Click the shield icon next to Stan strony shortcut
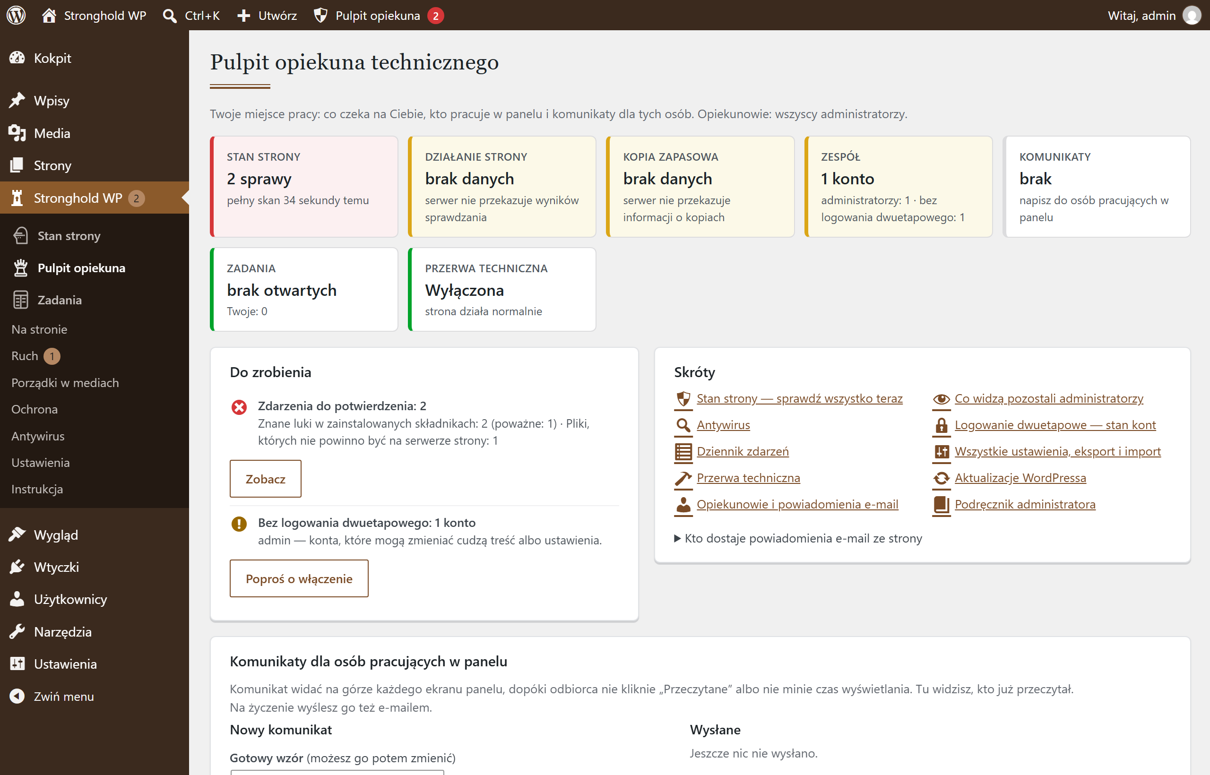1210x775 pixels. coord(683,399)
